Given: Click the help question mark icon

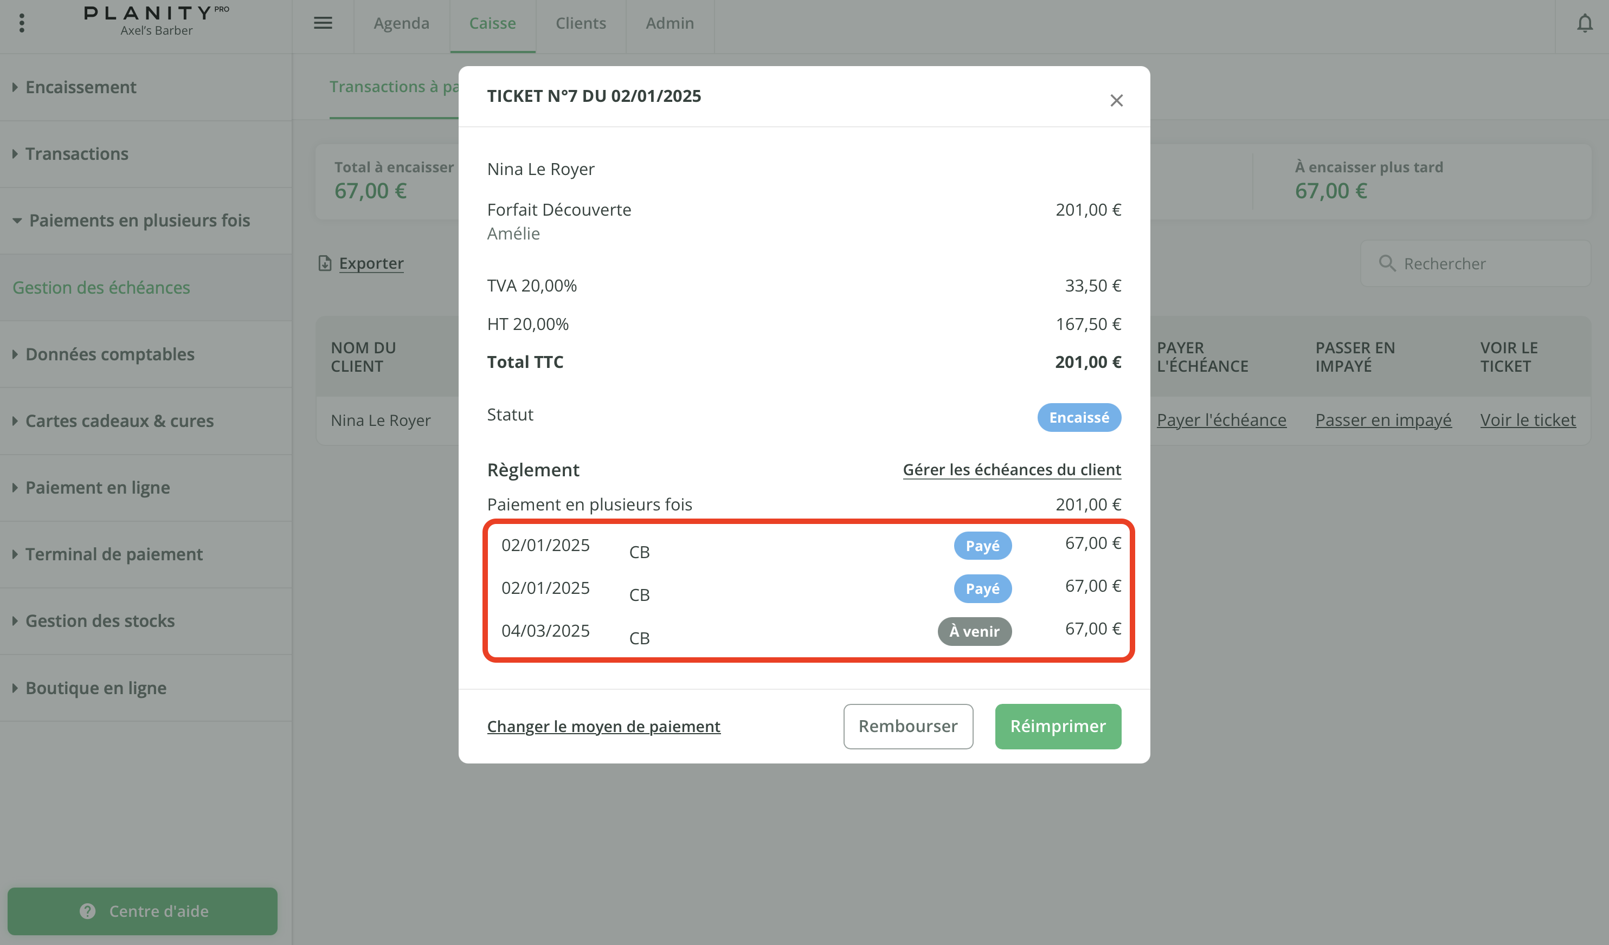Looking at the screenshot, I should (x=87, y=910).
